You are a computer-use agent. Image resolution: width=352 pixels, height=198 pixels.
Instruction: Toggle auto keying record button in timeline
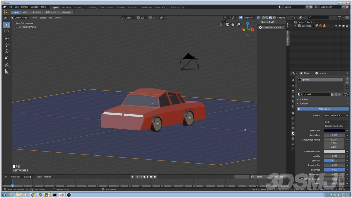(x=132, y=177)
